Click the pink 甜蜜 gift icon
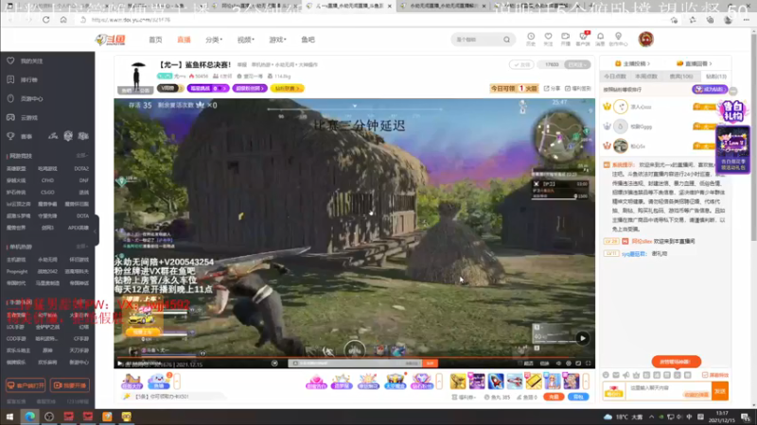The height and width of the screenshot is (425, 757). 316,382
